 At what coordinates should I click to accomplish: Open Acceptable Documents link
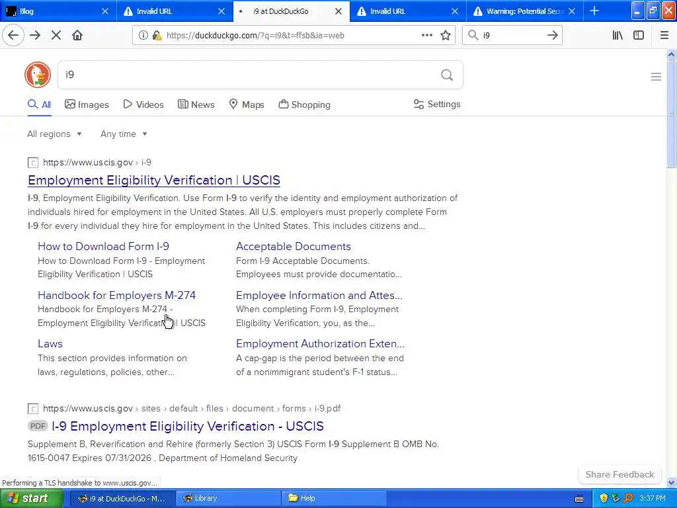(293, 246)
